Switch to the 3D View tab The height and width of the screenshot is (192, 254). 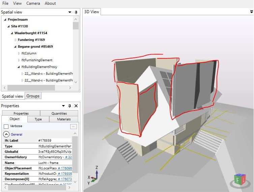pos(91,12)
